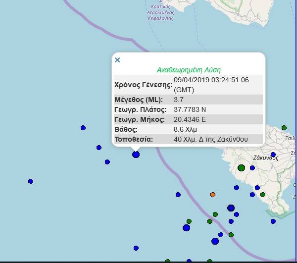Select the magnitude value 3.7
Viewport: 297px width, 263px height.
[179, 100]
